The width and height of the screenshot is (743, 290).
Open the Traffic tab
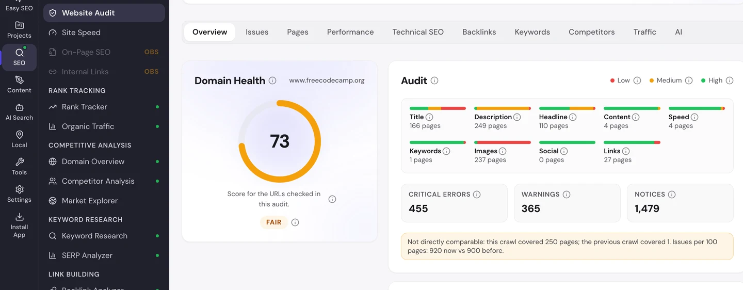click(x=645, y=32)
